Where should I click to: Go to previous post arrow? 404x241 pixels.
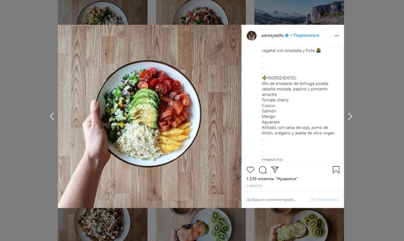52,117
